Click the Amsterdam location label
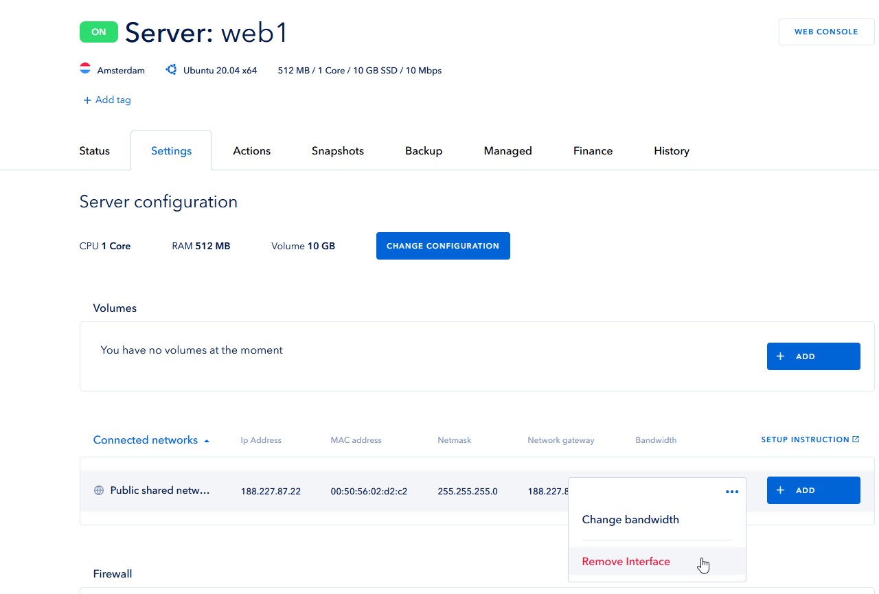This screenshot has width=879, height=594. coord(121,71)
